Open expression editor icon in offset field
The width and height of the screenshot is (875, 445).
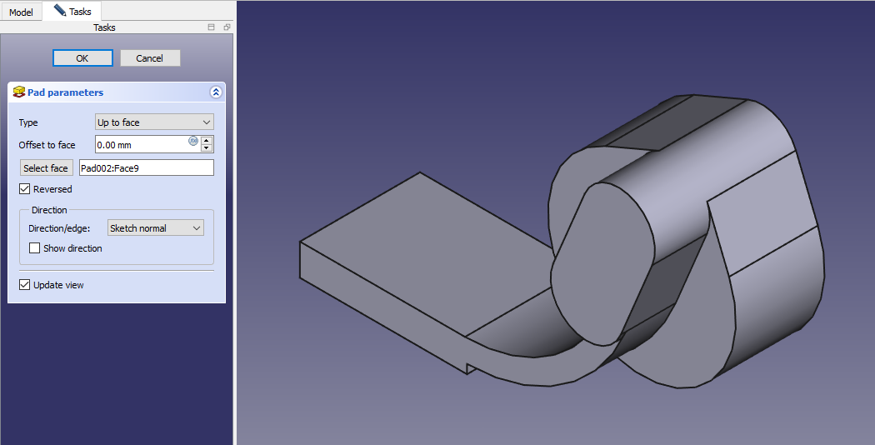pyautogui.click(x=193, y=141)
